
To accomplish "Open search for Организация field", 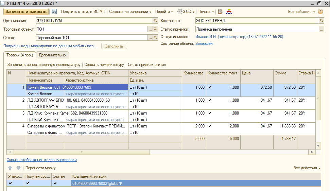I will [155, 21].
